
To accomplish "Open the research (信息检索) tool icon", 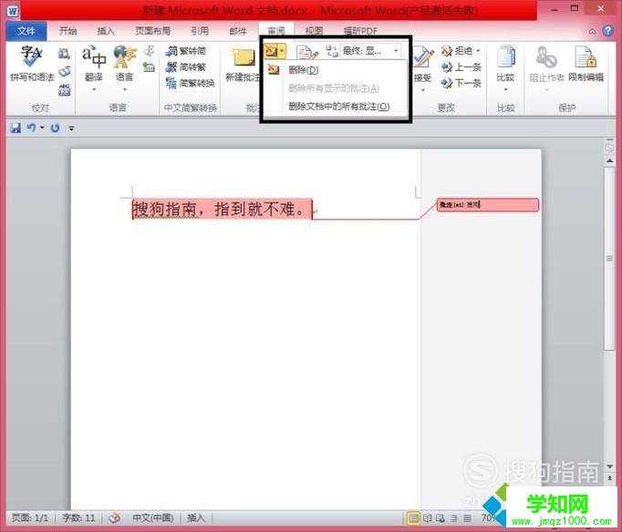I will click(64, 54).
